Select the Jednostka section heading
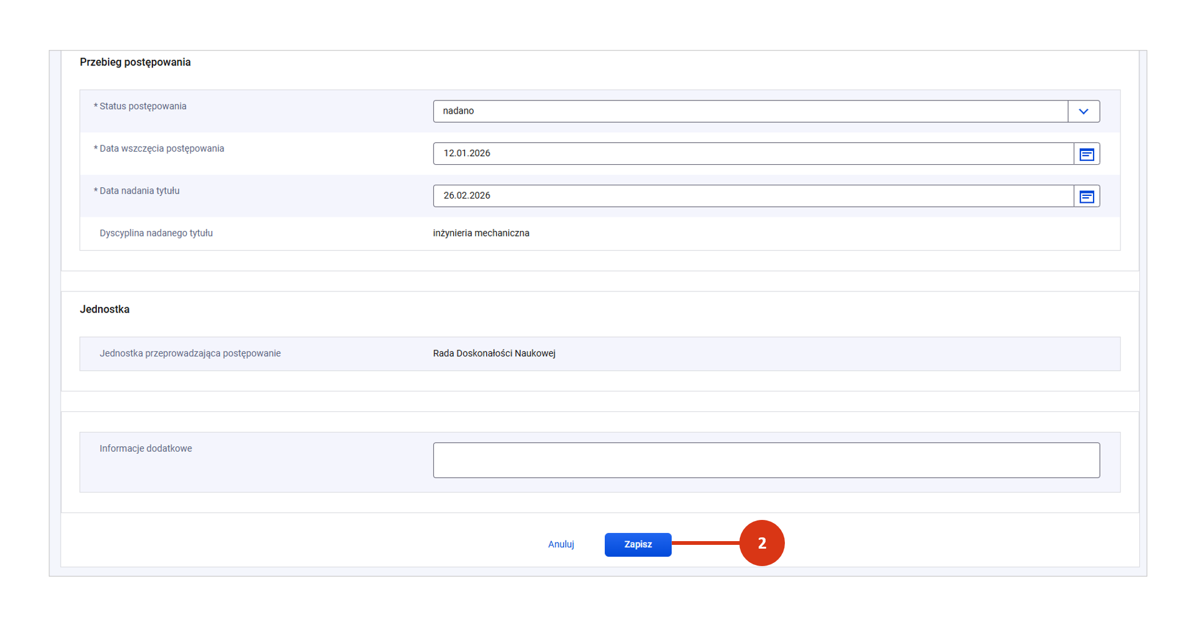The height and width of the screenshot is (636, 1198). click(104, 310)
